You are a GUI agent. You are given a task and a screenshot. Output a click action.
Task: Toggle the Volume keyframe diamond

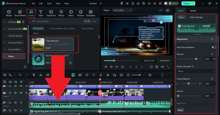212,54
